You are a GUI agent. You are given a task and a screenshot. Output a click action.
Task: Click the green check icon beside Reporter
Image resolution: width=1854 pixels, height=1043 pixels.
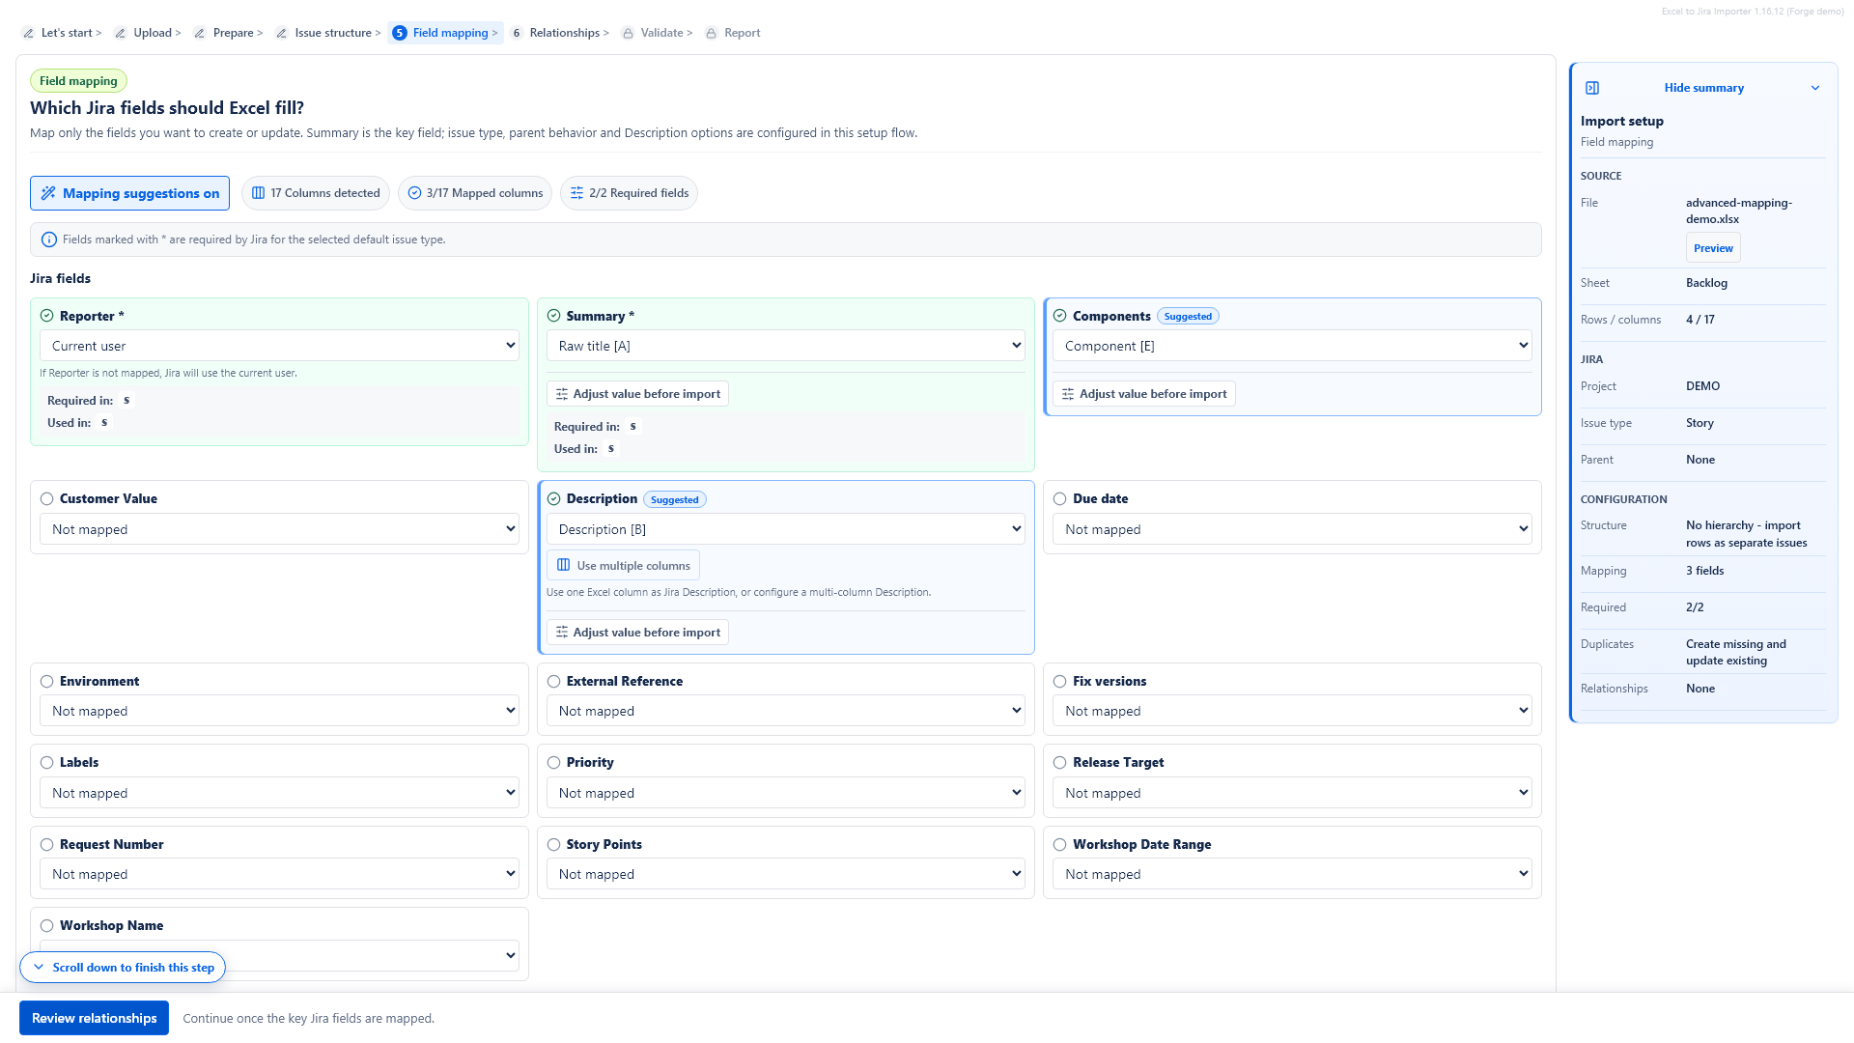point(46,316)
